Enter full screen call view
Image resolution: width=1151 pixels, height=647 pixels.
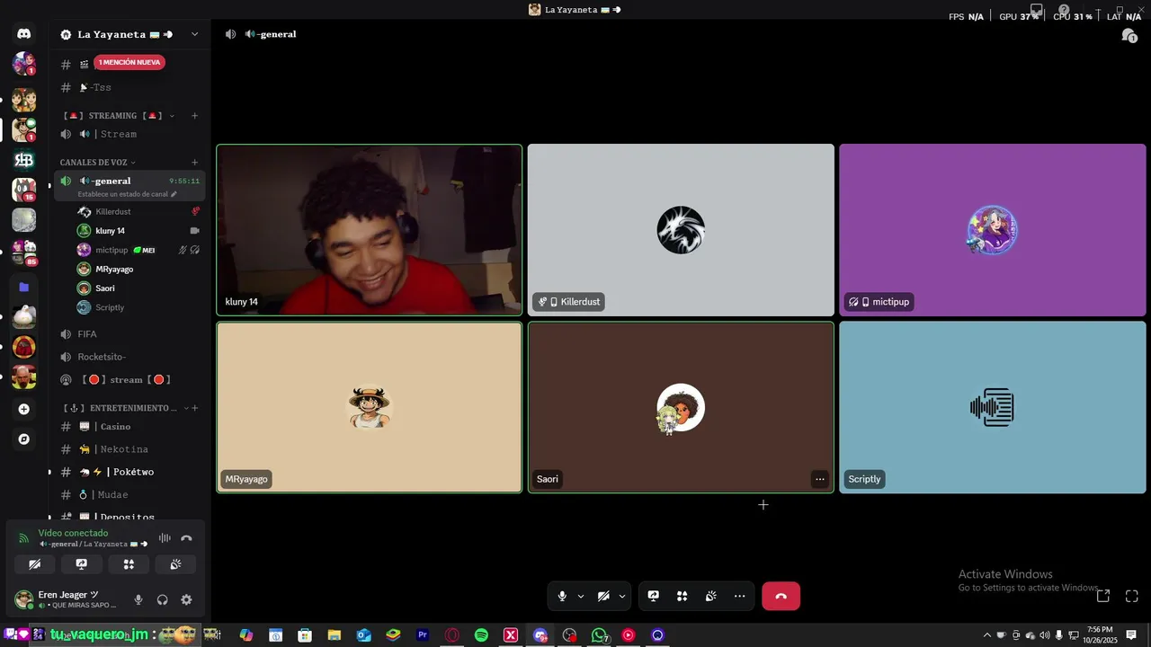click(1132, 596)
